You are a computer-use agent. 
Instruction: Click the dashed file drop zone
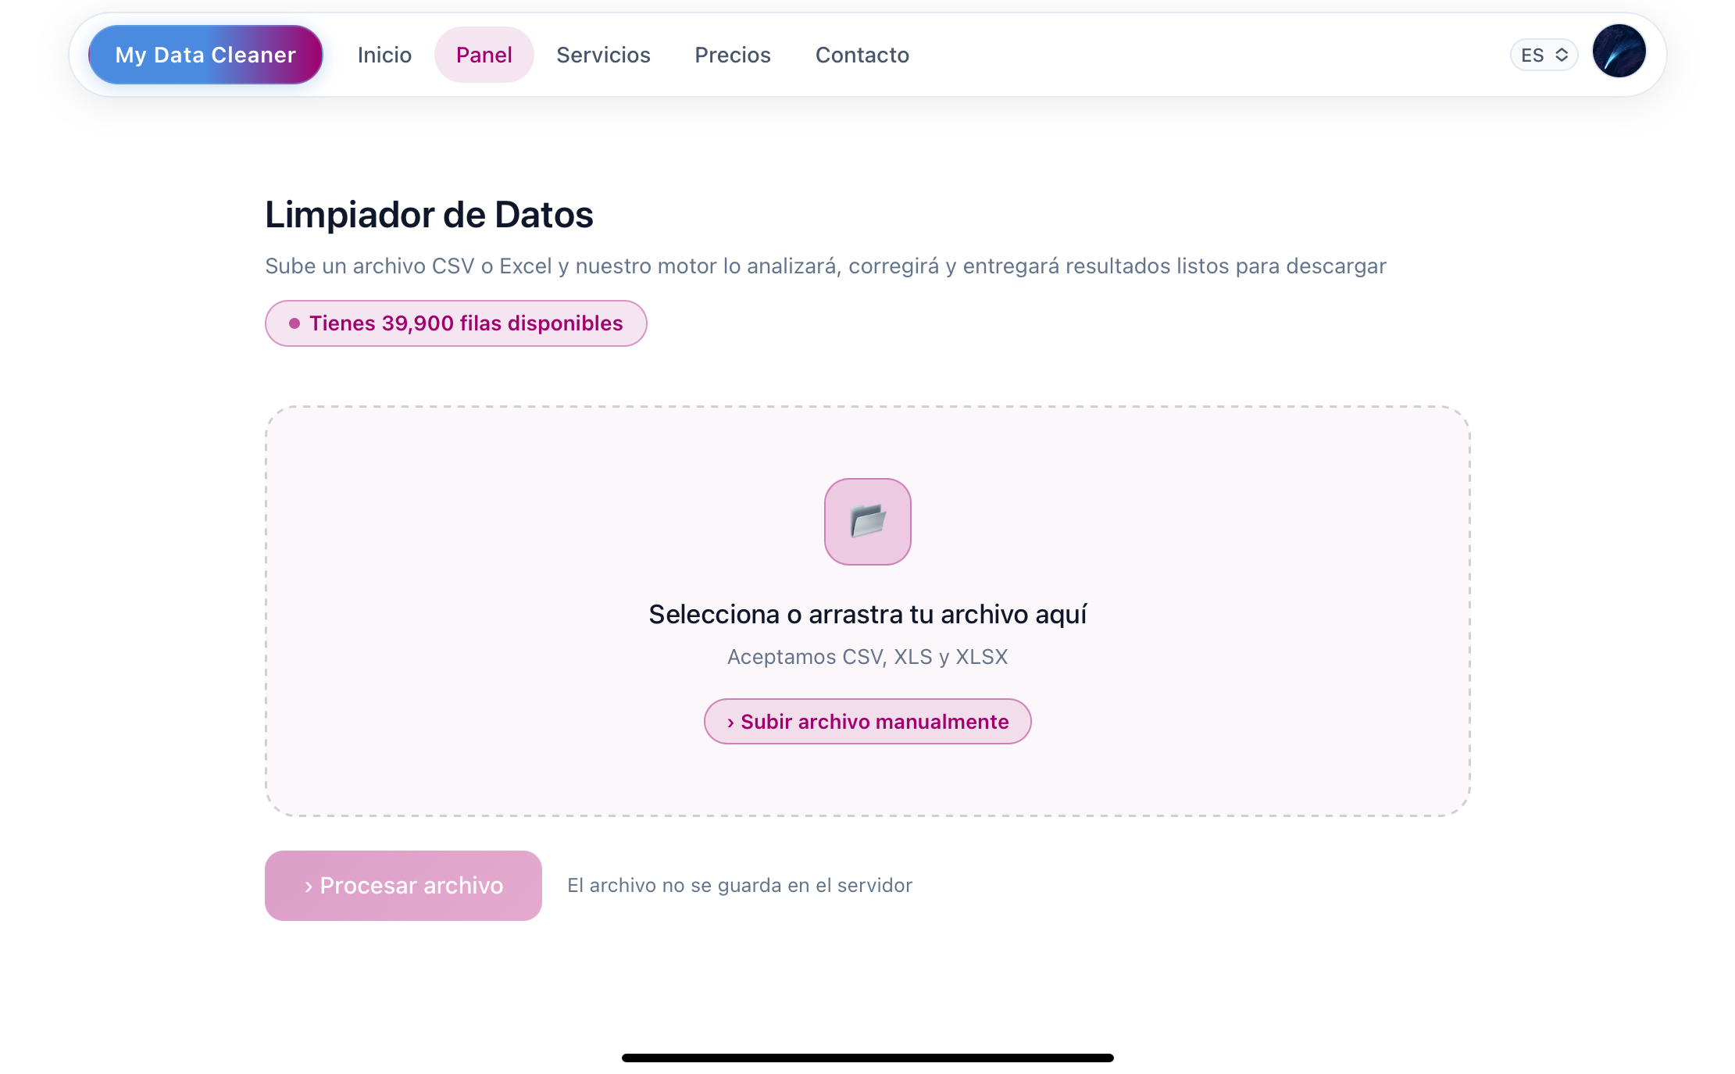pyautogui.click(x=868, y=611)
